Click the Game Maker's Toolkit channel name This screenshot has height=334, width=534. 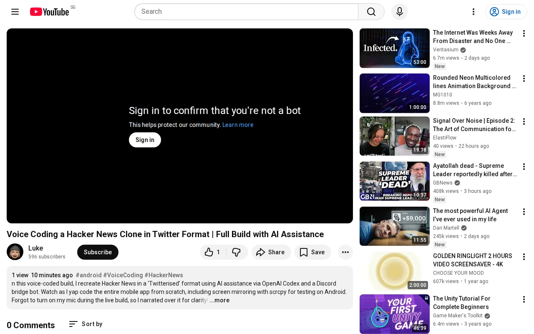458,316
